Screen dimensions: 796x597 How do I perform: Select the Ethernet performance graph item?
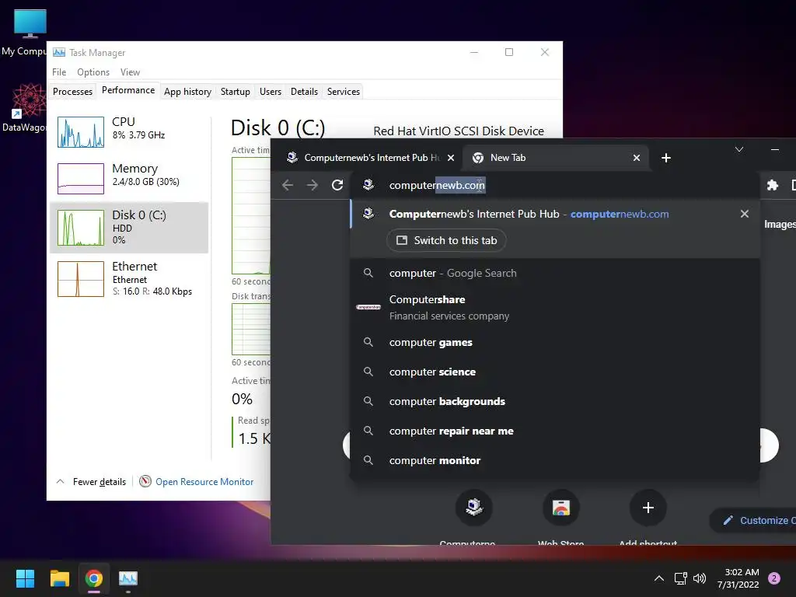pyautogui.click(x=129, y=279)
